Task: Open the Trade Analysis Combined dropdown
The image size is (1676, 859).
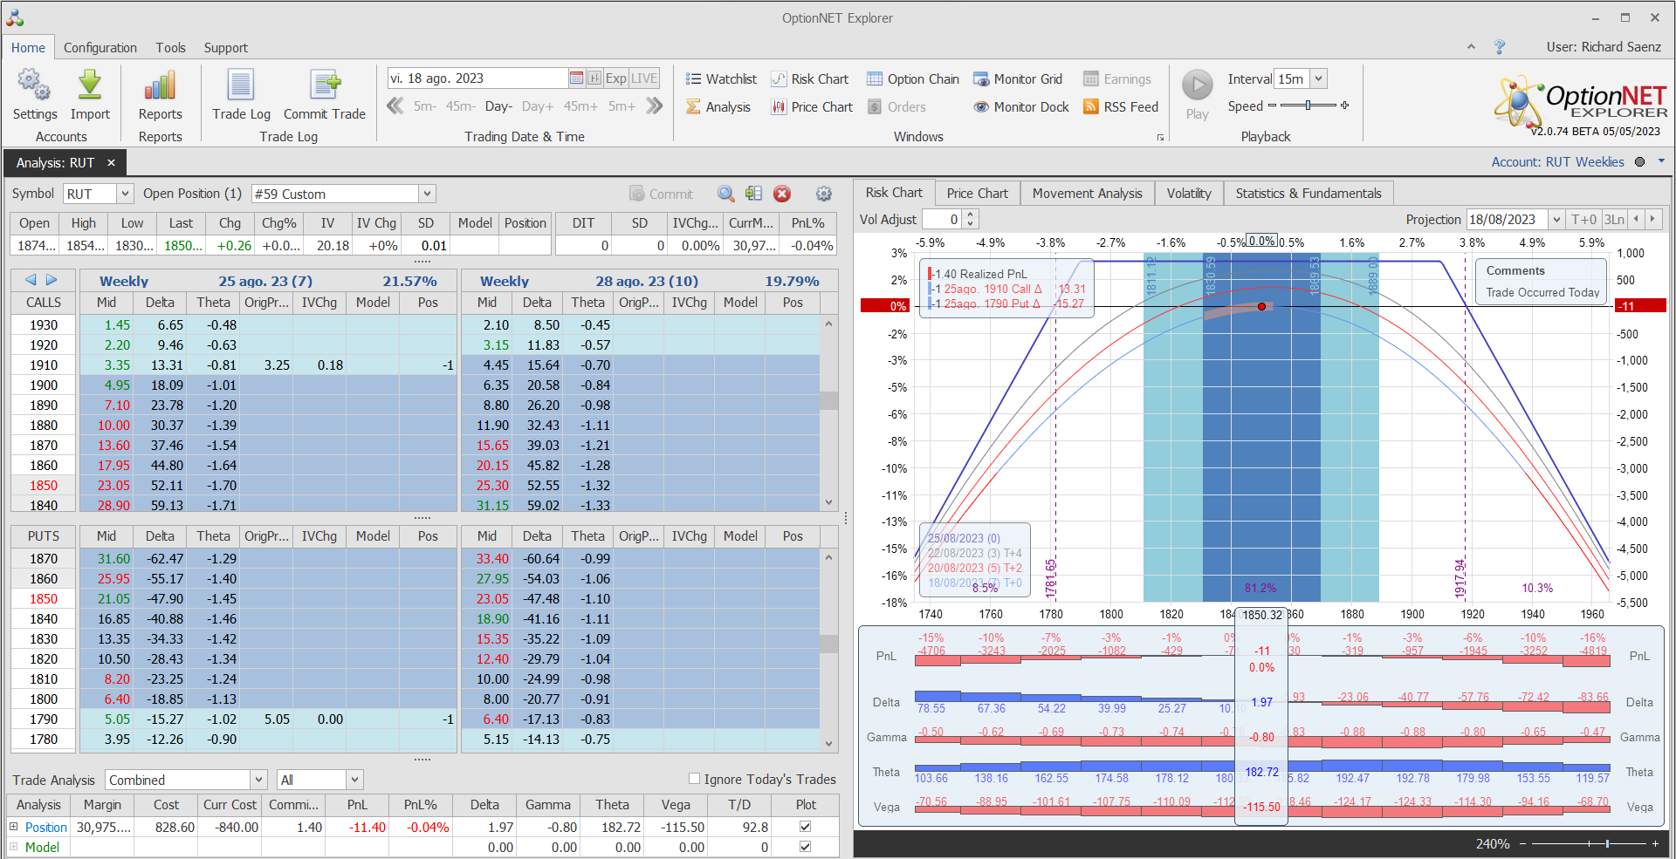Action: tap(258, 780)
